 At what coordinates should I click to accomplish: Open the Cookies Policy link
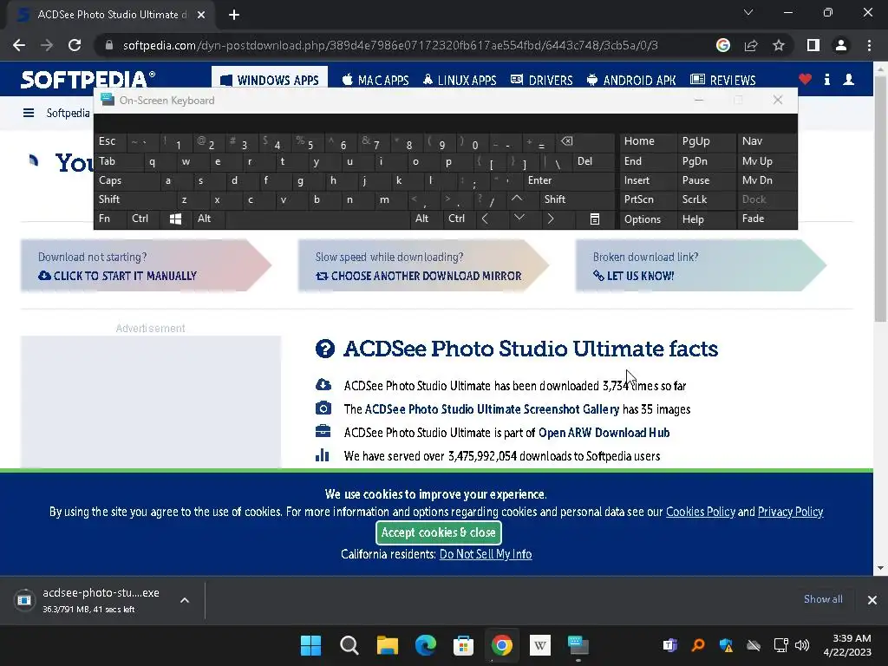pos(700,512)
